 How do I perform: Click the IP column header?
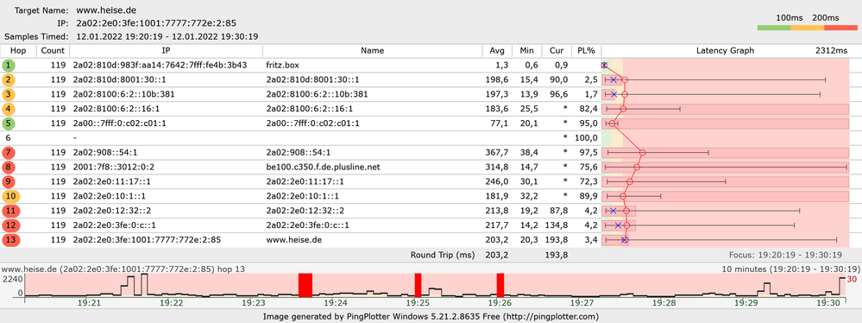(166, 51)
